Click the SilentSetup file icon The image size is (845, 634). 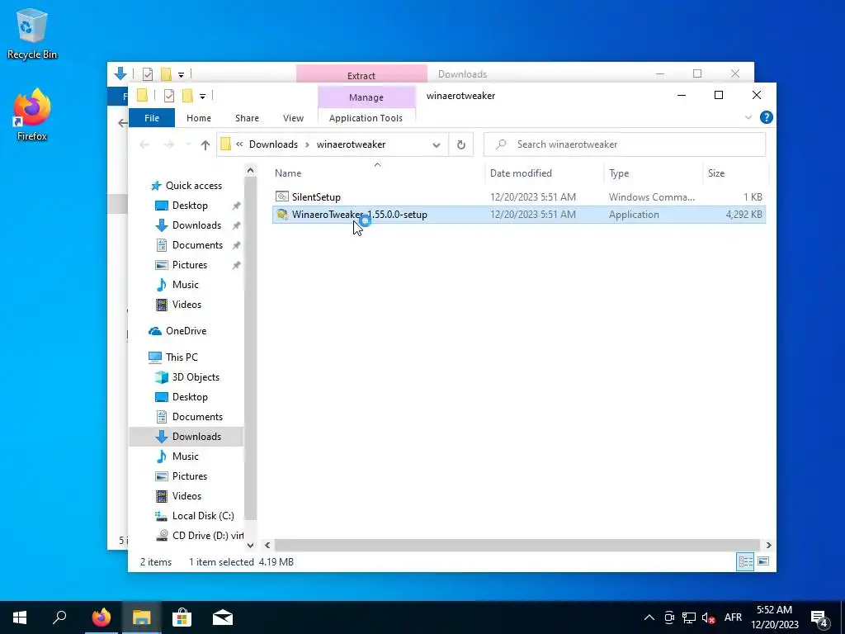[282, 196]
